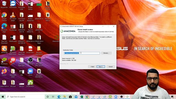
Task: Select the QHTSFT64 desktop icon
Action: point(4,50)
